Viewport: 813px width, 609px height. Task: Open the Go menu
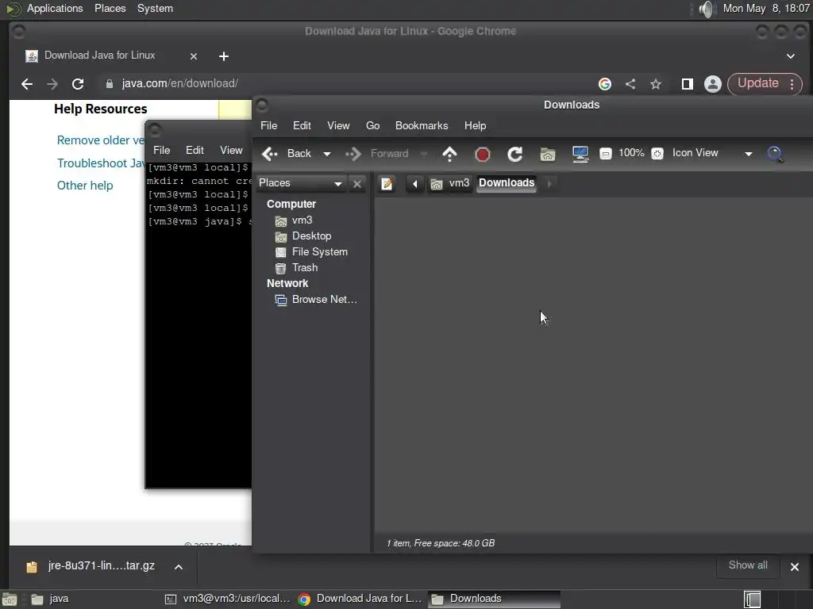(373, 126)
